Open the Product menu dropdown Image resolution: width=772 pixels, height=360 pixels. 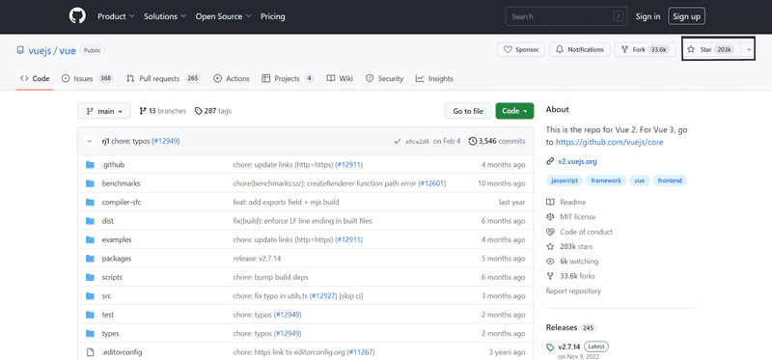pos(116,16)
